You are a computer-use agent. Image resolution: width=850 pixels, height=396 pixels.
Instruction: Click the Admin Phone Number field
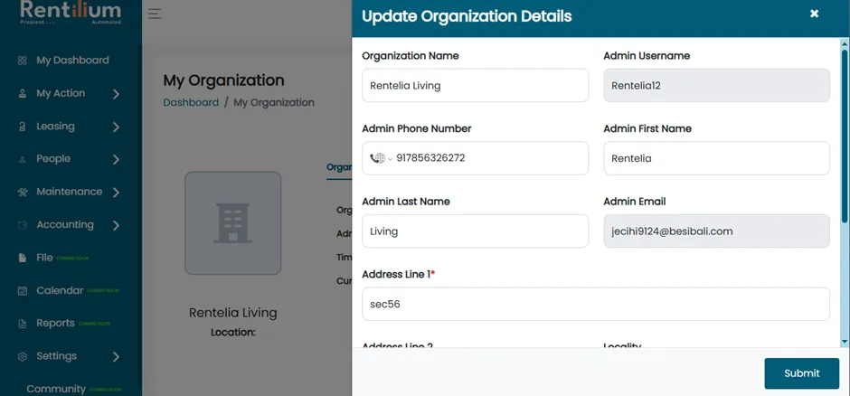475,158
